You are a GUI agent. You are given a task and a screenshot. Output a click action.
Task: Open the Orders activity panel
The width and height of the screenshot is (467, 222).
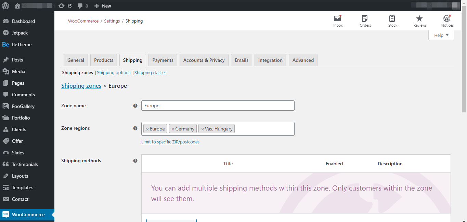pos(365,21)
